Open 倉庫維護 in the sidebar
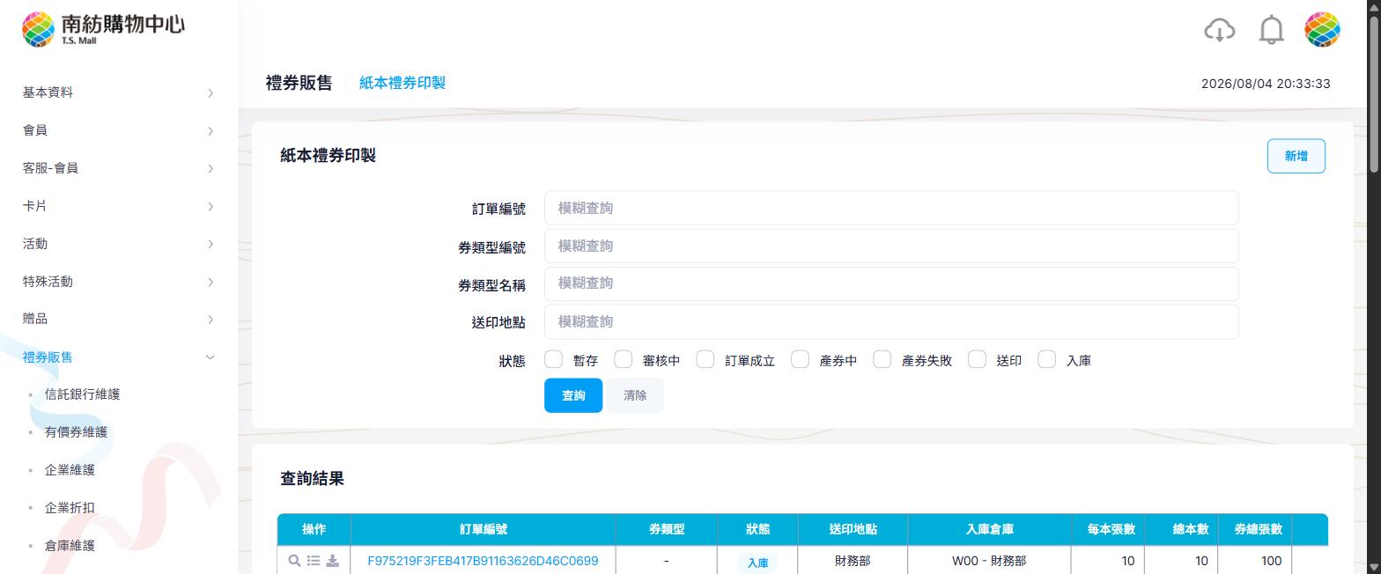 pos(70,546)
